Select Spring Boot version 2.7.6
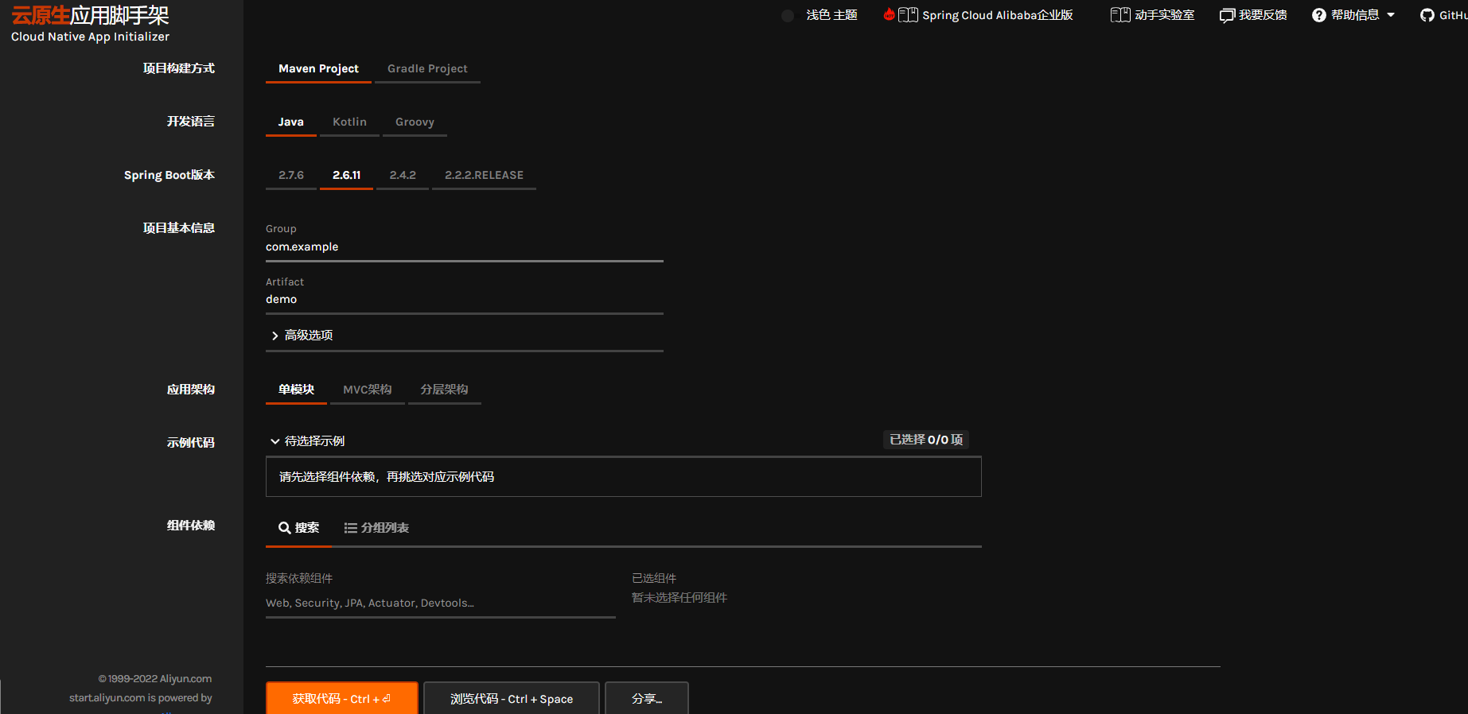Image resolution: width=1468 pixels, height=714 pixels. [x=291, y=176]
